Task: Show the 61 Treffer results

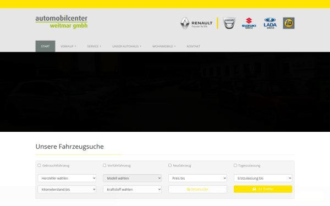Action: point(263,189)
